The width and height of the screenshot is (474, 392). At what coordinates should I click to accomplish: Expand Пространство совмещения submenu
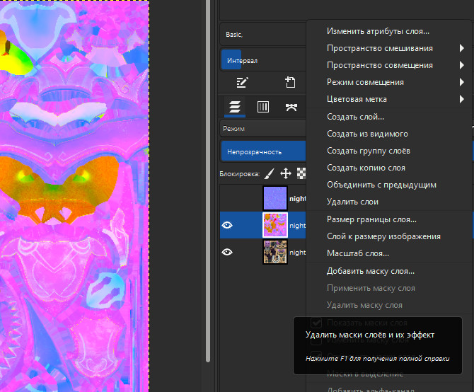click(x=389, y=65)
